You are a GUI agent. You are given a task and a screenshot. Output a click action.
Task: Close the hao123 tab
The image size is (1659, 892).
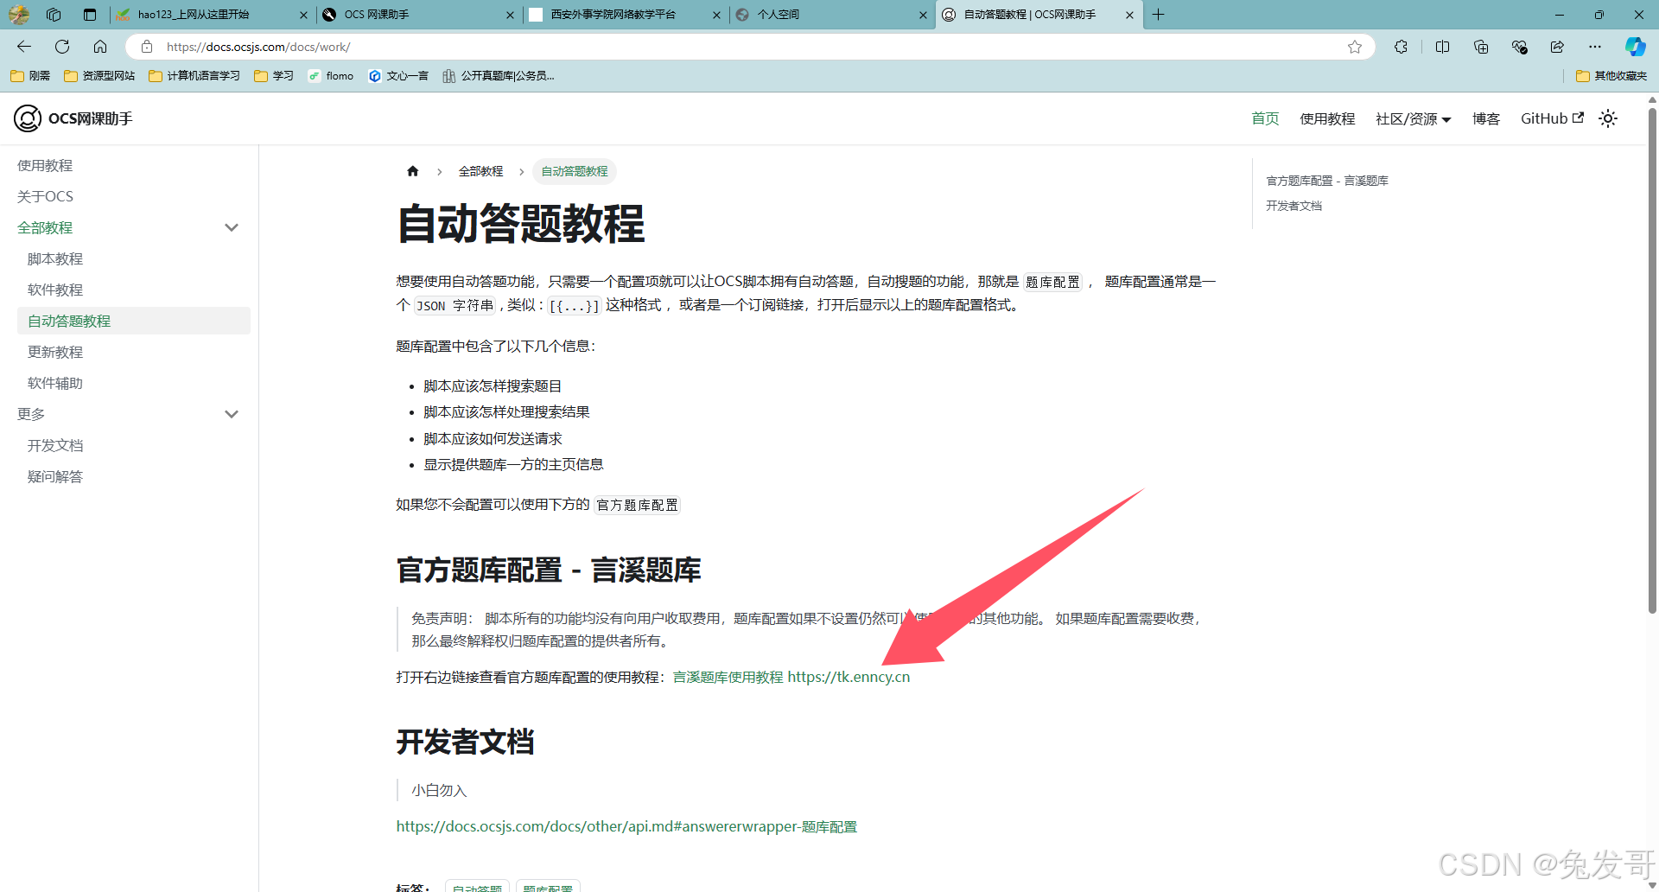(303, 15)
